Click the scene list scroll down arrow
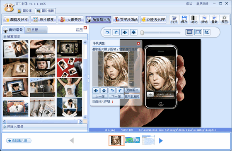Viewport: 232px width, 151px height. tap(85, 117)
